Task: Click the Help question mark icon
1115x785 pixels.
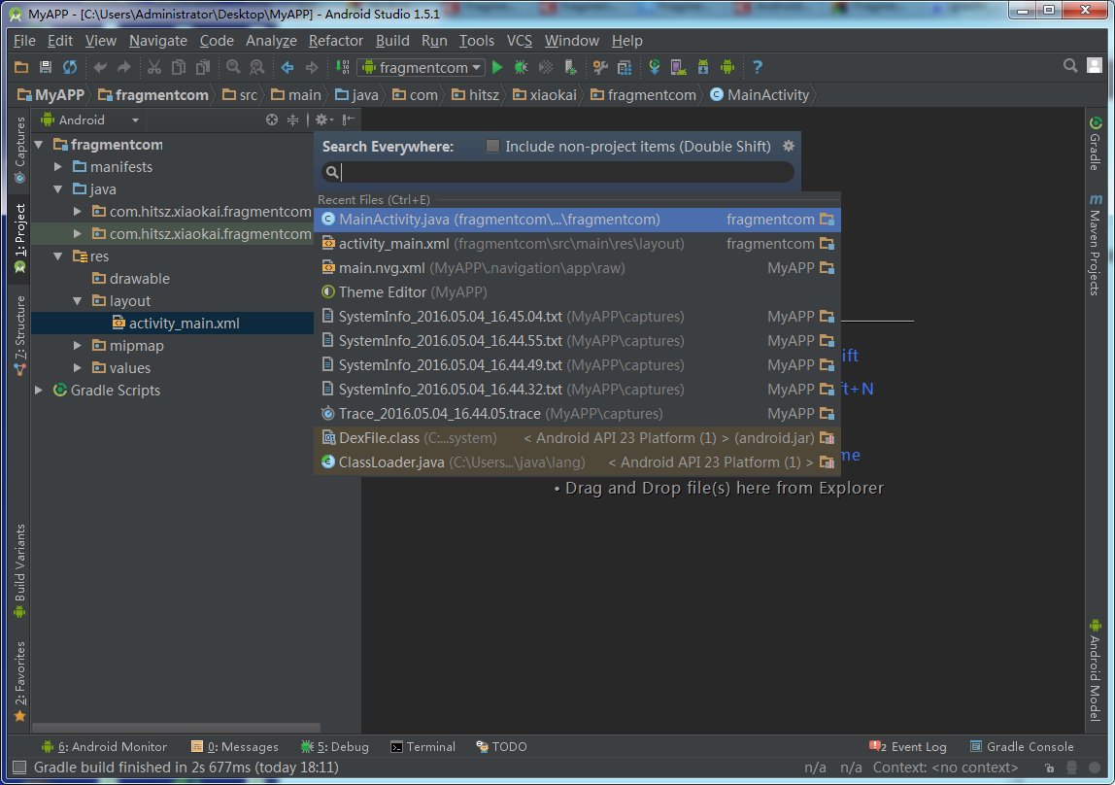Action: (x=757, y=67)
